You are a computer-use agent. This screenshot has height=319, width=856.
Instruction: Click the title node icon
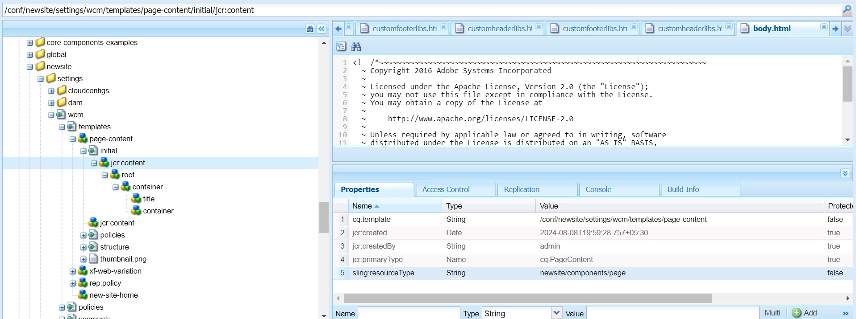[x=136, y=198]
